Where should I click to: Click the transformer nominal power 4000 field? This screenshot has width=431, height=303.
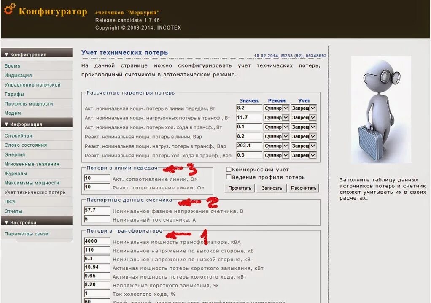[x=97, y=241]
